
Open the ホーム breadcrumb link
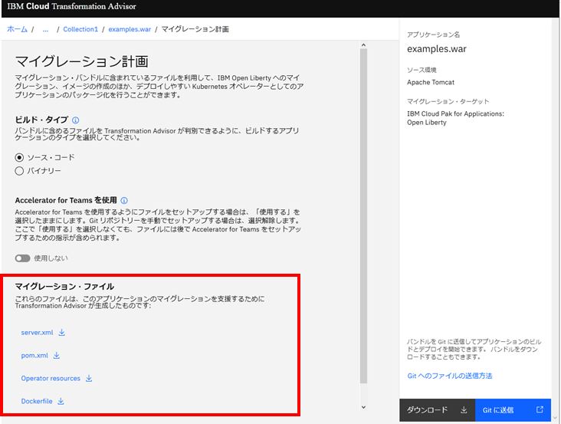tap(17, 29)
